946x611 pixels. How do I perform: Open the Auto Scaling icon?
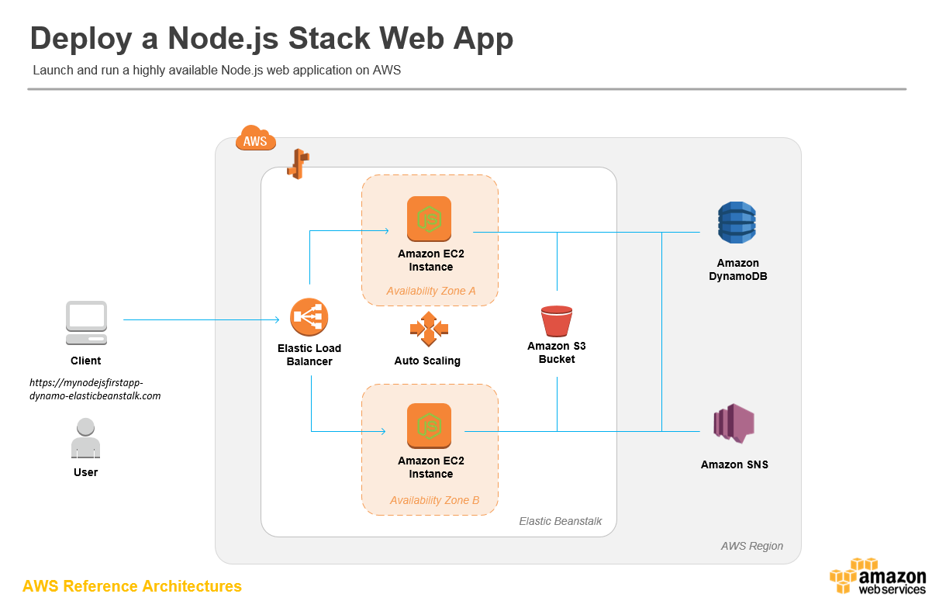click(428, 327)
